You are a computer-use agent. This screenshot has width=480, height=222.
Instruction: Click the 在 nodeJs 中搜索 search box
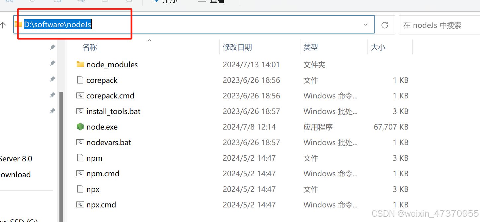(438, 25)
